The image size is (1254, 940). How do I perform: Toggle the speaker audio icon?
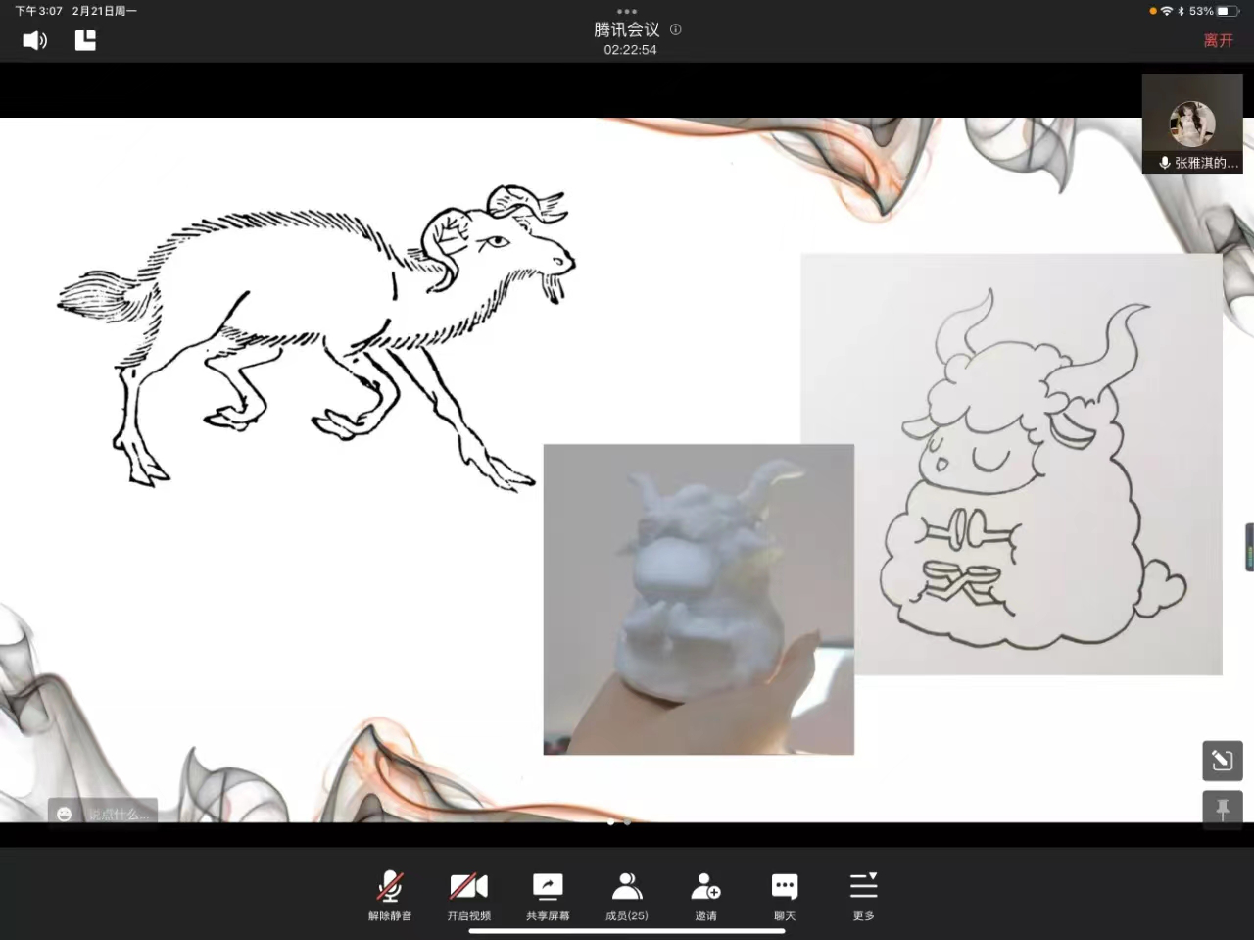[x=35, y=40]
